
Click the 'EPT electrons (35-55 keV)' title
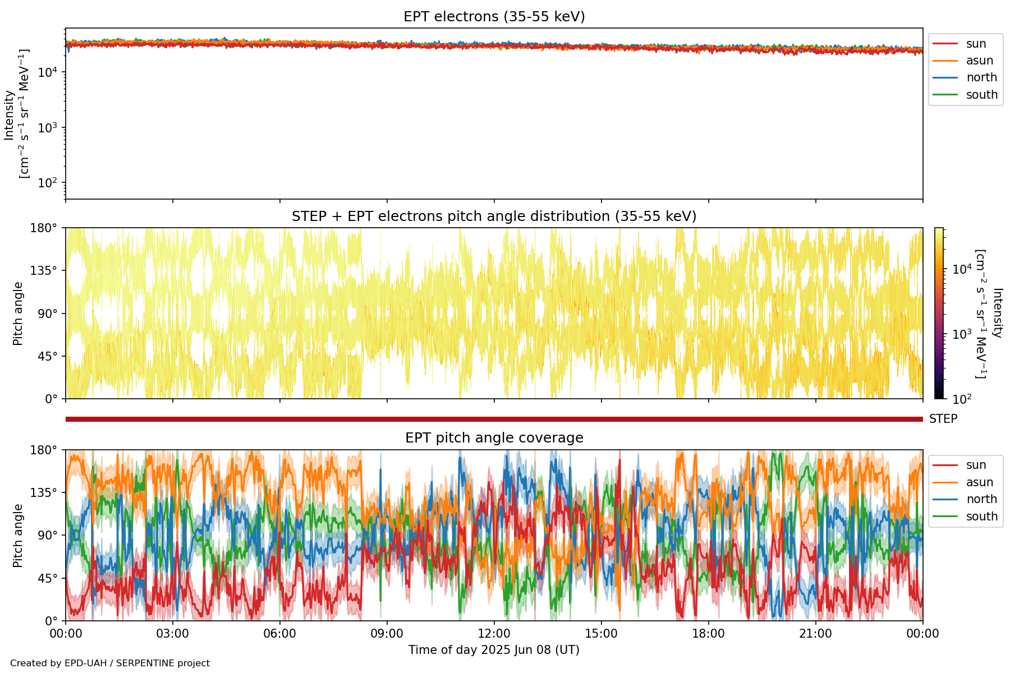pyautogui.click(x=494, y=17)
